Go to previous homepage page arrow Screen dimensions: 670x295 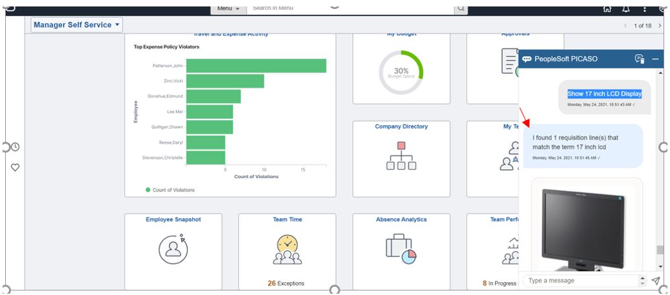pyautogui.click(x=625, y=26)
